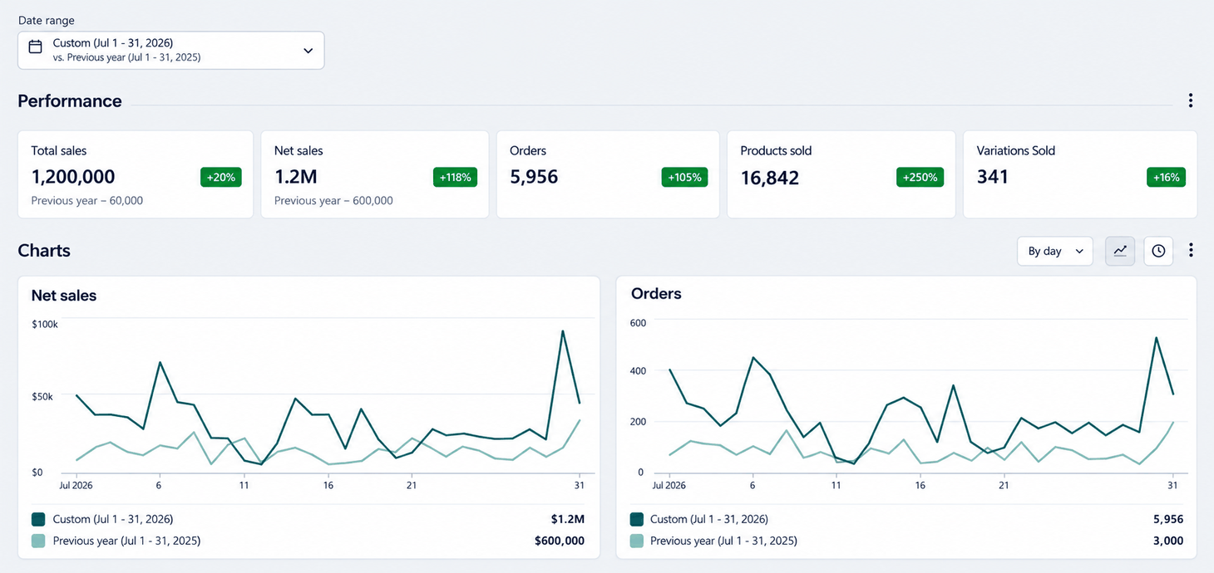Select the line chart view icon

[1120, 251]
